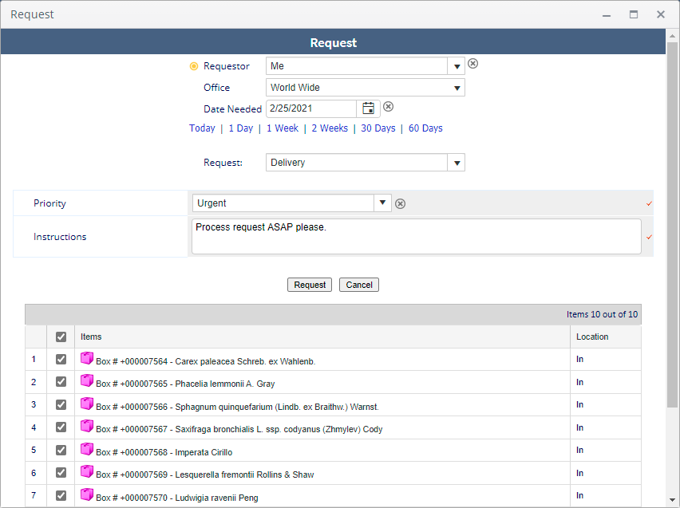Click into the Date Needed text field

point(311,108)
